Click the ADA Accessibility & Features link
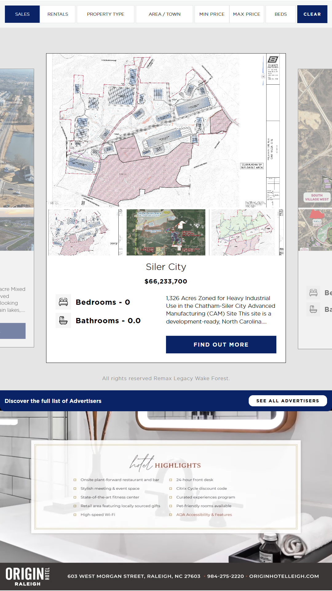332x591 pixels. point(204,515)
